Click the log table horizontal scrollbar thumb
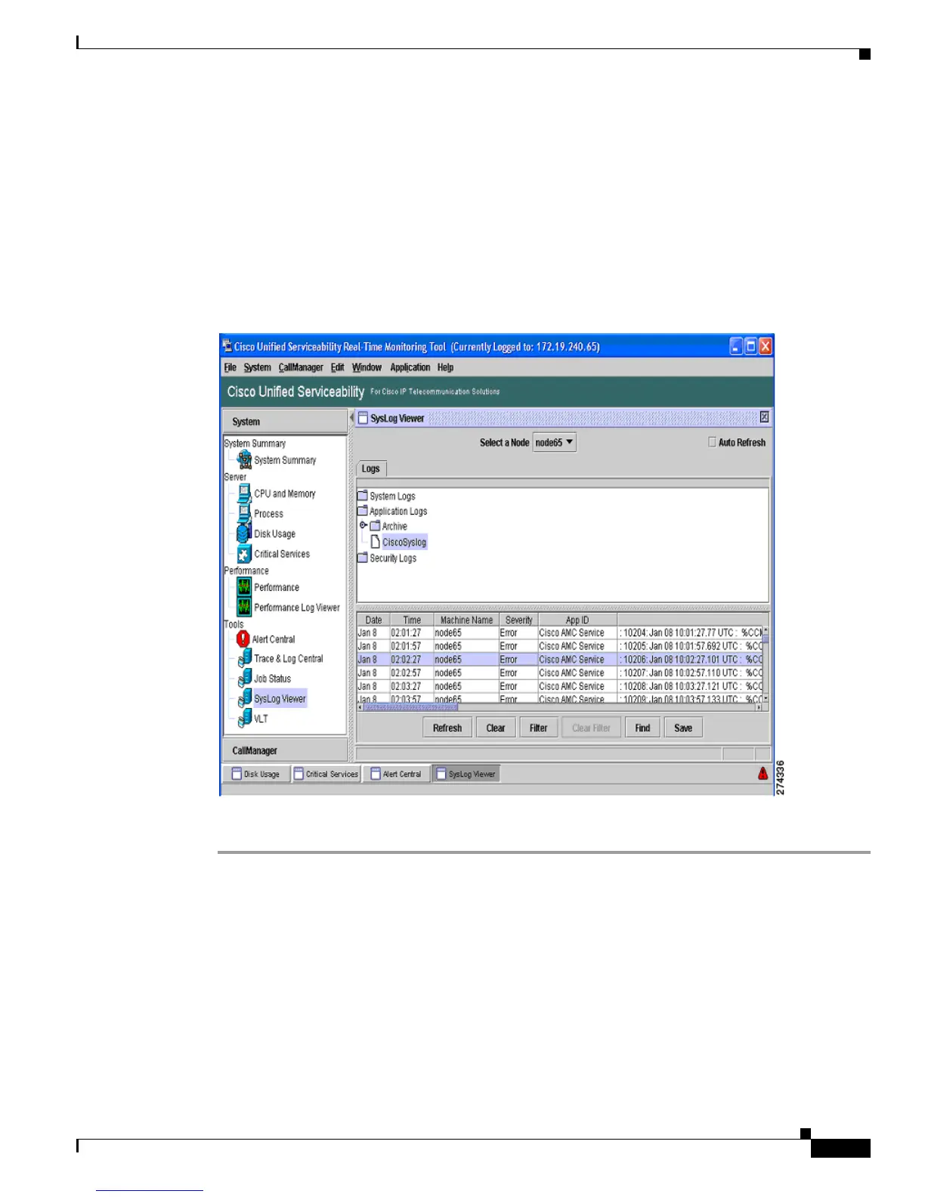This screenshot has height=1197, width=925. [411, 707]
